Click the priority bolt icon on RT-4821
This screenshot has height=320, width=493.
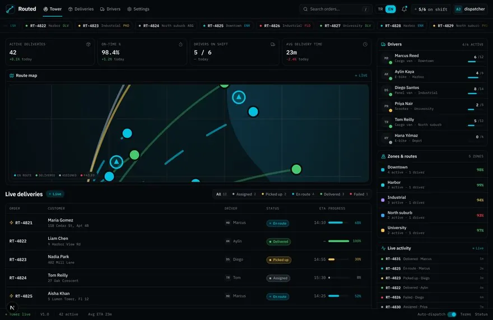[x=11, y=222]
